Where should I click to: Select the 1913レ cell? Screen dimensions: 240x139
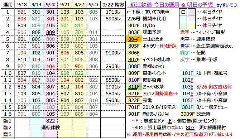tap(113, 12)
